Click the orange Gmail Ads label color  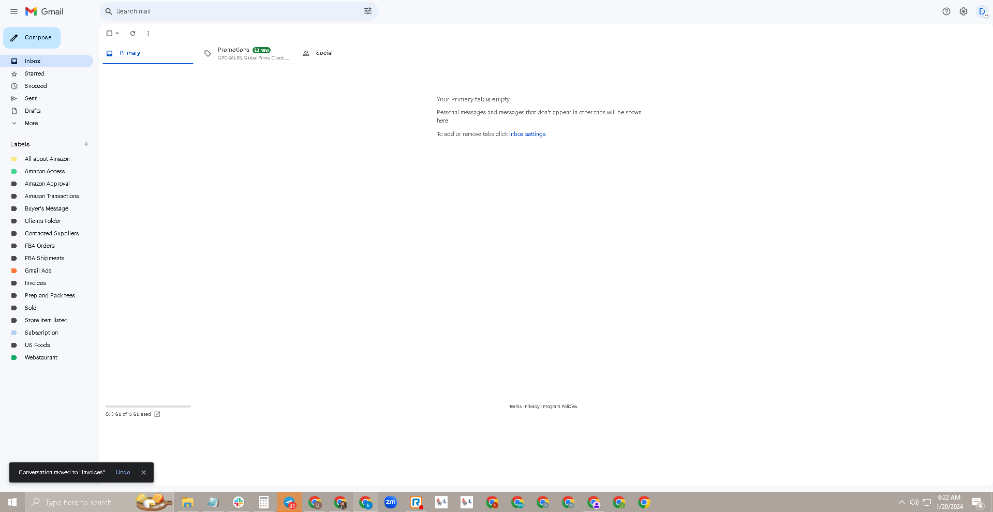(x=14, y=271)
